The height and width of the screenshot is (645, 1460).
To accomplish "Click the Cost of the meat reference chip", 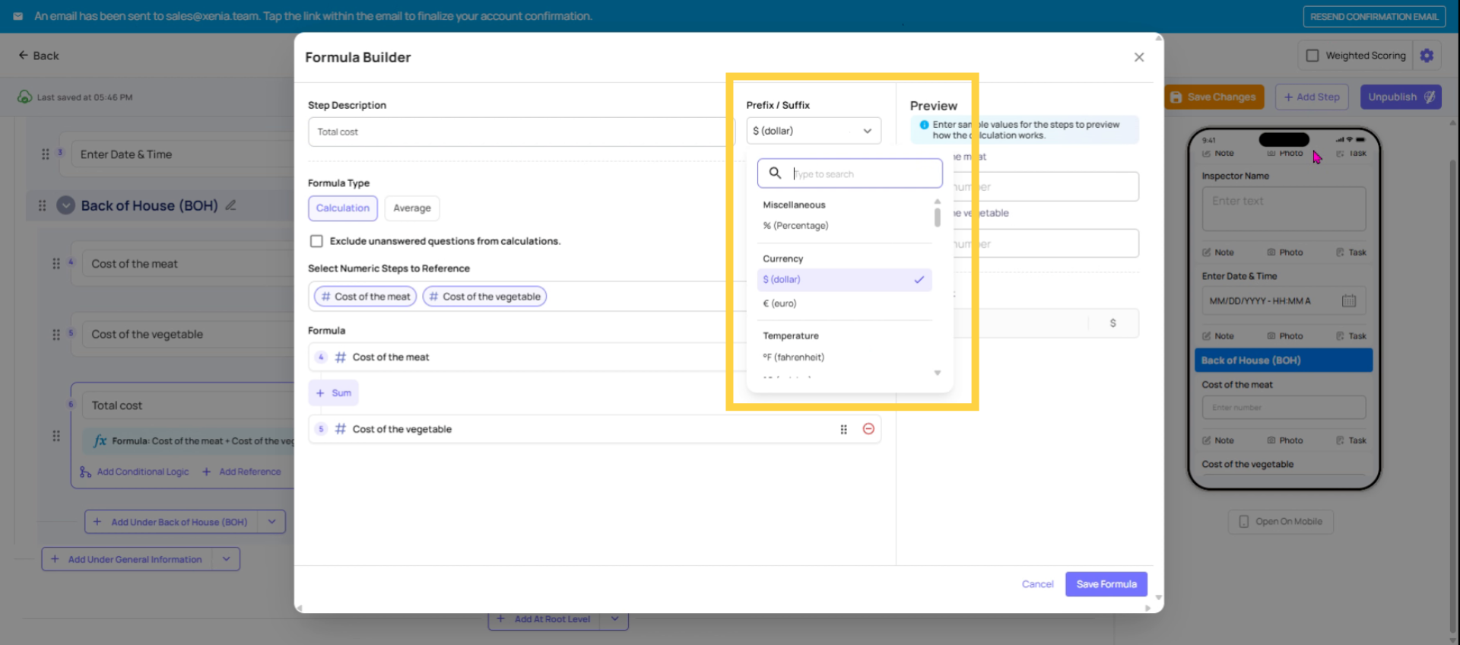I will (365, 297).
